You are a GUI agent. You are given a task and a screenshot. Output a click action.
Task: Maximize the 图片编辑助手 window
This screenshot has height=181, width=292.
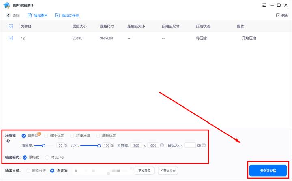[x=279, y=5]
